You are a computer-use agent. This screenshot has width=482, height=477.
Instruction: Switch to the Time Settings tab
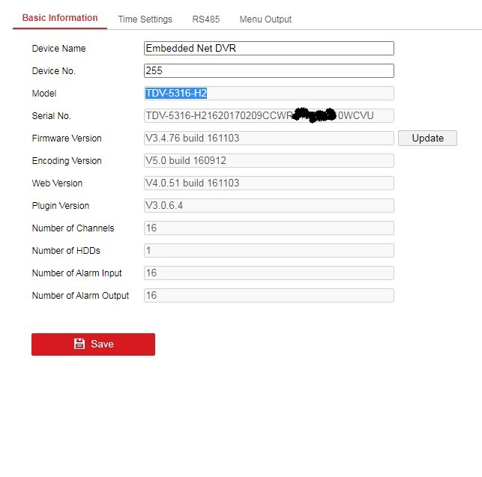[145, 19]
